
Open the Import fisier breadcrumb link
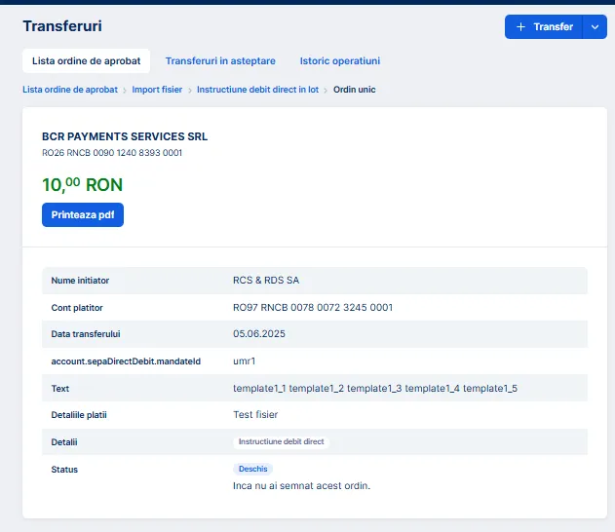[x=157, y=90]
